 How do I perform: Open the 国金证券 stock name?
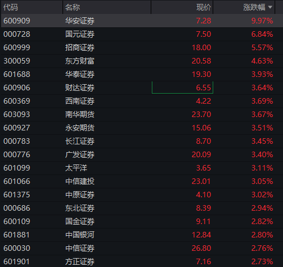click(x=80, y=221)
